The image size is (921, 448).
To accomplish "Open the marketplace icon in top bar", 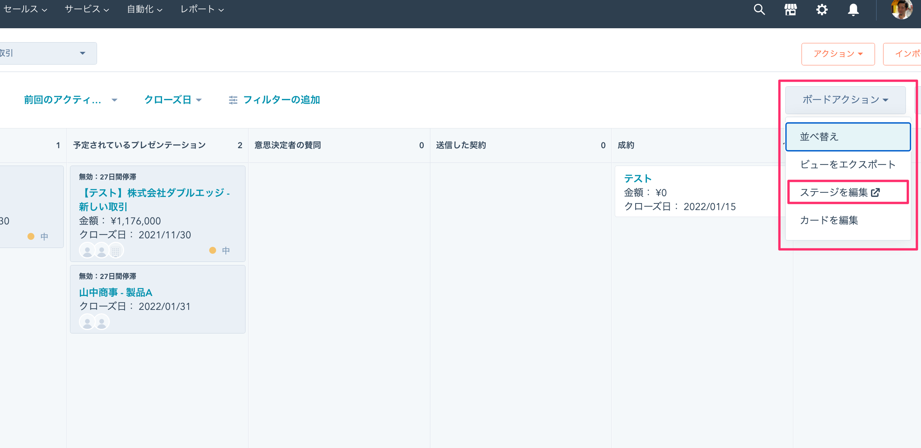I will pos(791,9).
